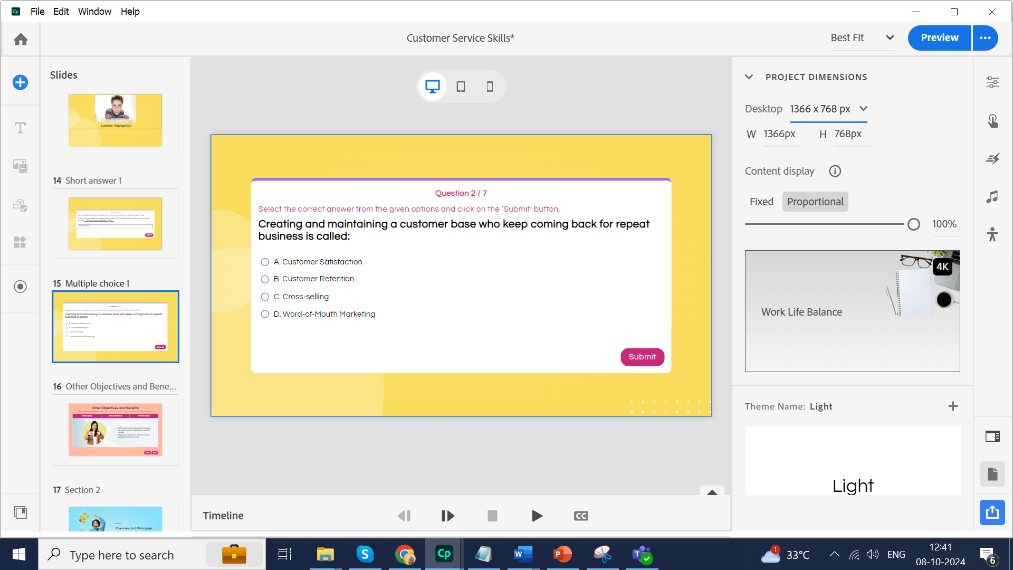The width and height of the screenshot is (1013, 570).
Task: Click the Record circle icon in sidebar
Action: pos(20,287)
